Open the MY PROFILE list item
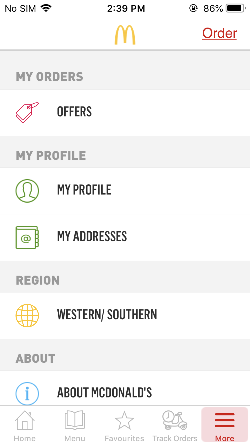The height and width of the screenshot is (444, 250). pos(125,191)
